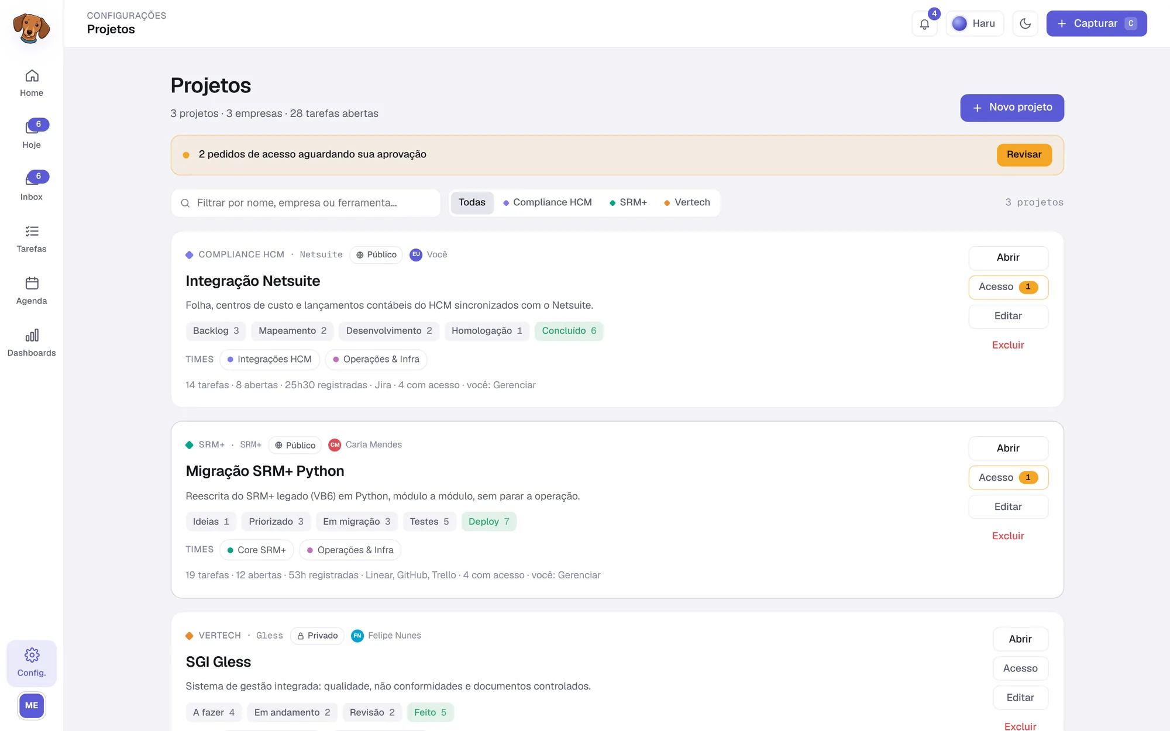
Task: Open Integração Netsuite with Abrir
Action: pos(1008,258)
